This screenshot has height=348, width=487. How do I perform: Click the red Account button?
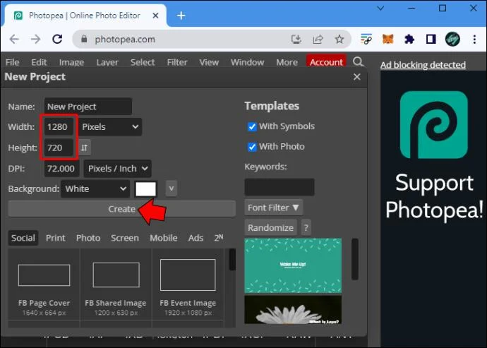click(326, 61)
